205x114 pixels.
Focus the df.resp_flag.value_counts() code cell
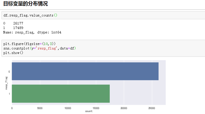click(31, 15)
